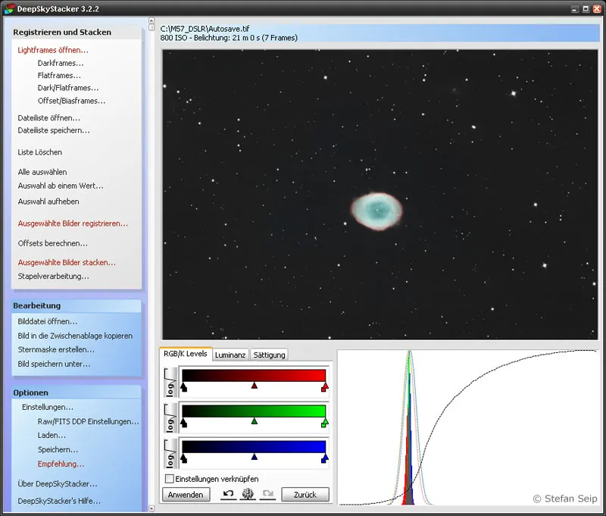Open Lightframes öffnen… link
This screenshot has height=516, width=606.
pos(53,50)
